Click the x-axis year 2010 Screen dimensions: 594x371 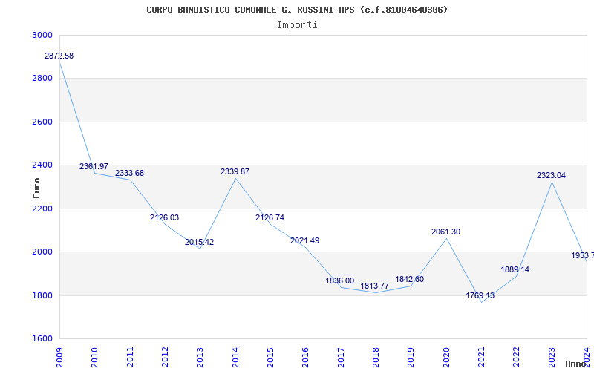95,357
